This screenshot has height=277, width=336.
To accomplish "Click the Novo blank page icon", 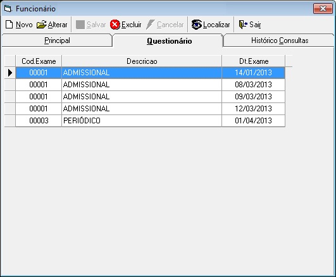I will coord(9,25).
